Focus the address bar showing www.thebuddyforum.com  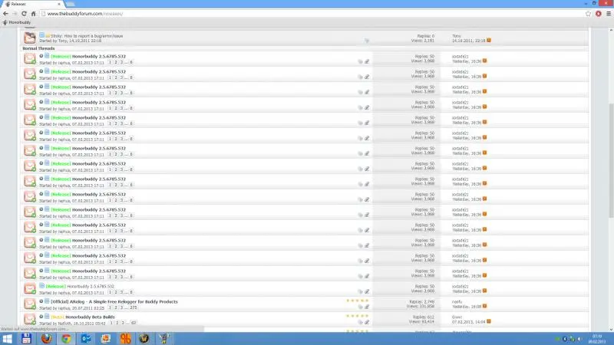(312, 14)
